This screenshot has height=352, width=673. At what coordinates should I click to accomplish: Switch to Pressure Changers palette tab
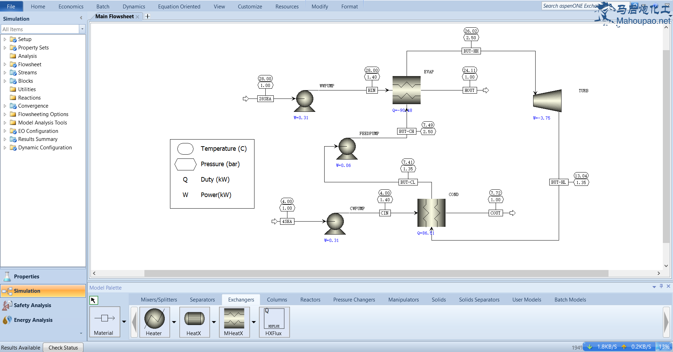[x=354, y=299]
